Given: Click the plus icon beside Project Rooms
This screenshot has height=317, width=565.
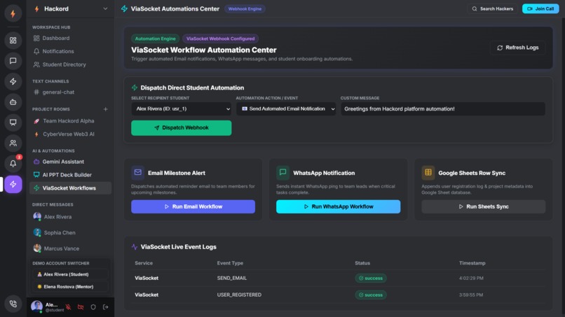Looking at the screenshot, I should click(x=106, y=109).
